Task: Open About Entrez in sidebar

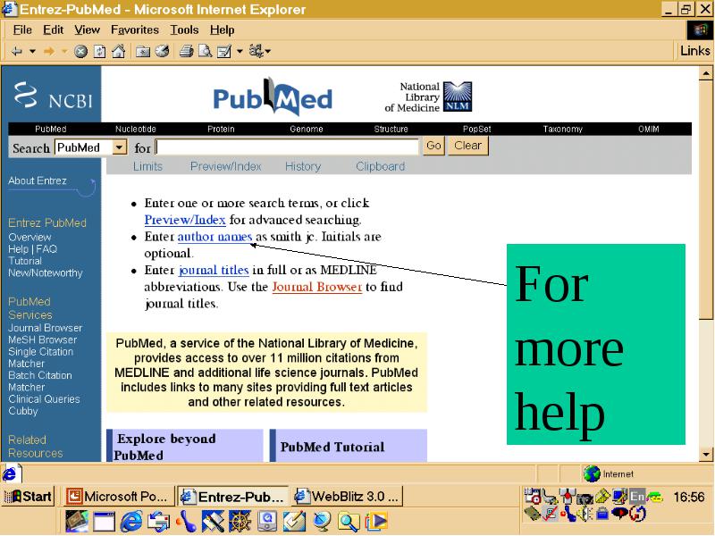Action: pos(38,180)
